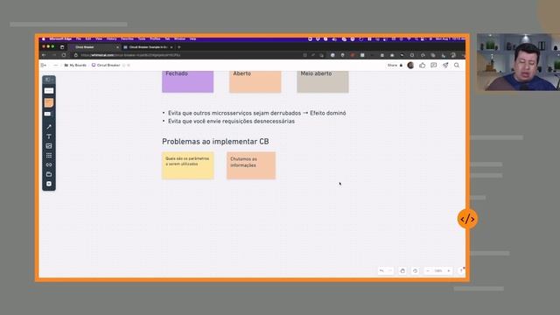Screen dimensions: 560x315
Task: Select the 'Chutamos as informações' sticky note
Action: [251, 165]
